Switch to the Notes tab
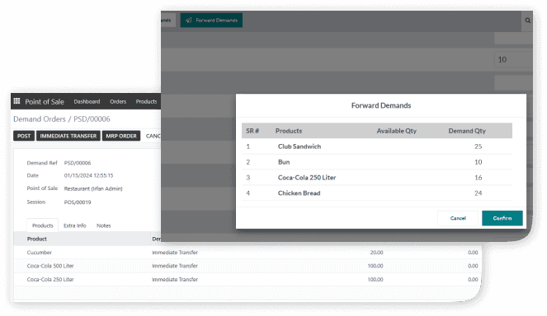 (x=104, y=225)
